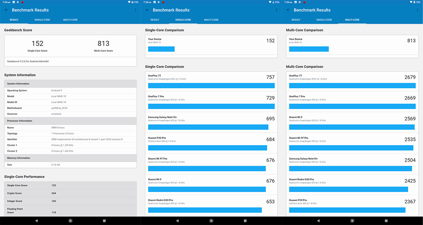
Task: Tap Your Device bar scoring 152
Action: click(x=161, y=49)
